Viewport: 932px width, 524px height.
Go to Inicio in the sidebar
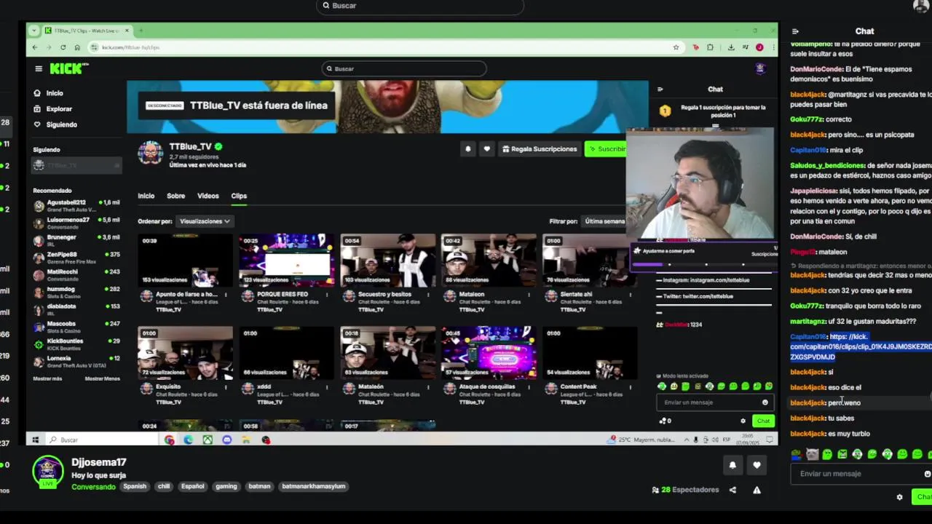[x=49, y=93]
